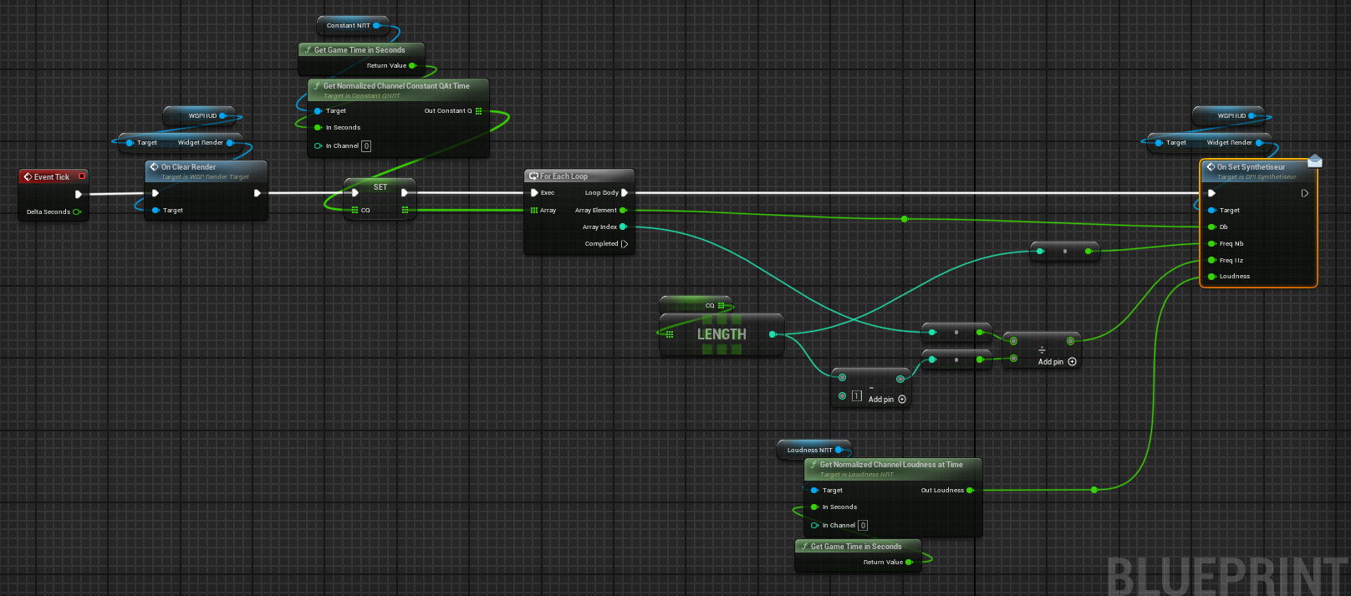Click Add pin on the subtract node
Image resolution: width=1351 pixels, height=596 pixels.
(x=887, y=400)
